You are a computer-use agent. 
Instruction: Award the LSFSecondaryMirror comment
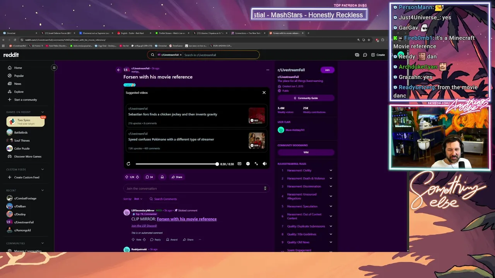172,239
